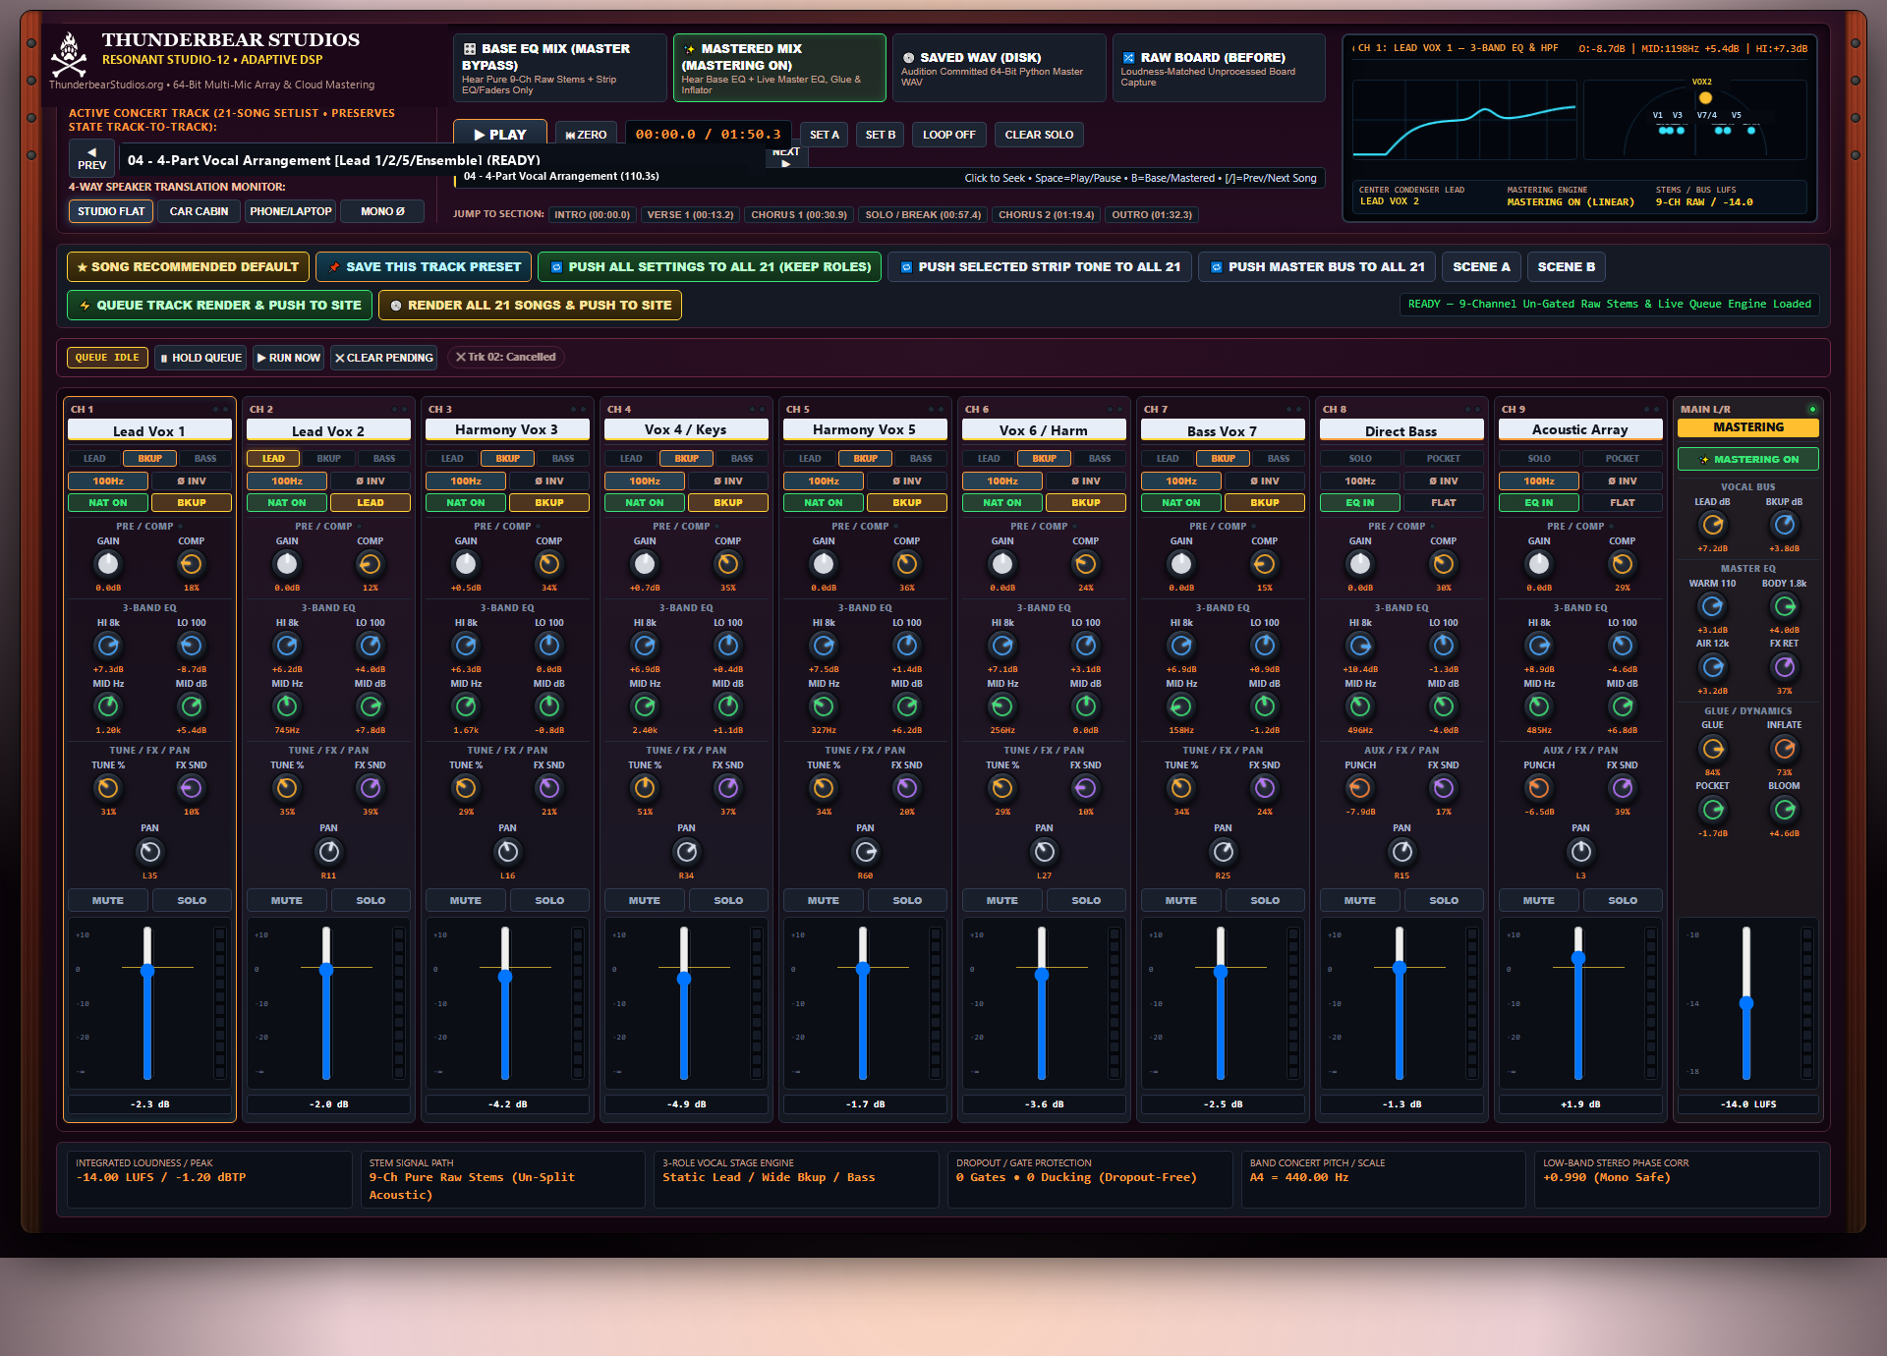The width and height of the screenshot is (1887, 1356).
Task: Toggle SOLO on CH 5 Harmony Vox 5
Action: click(907, 900)
